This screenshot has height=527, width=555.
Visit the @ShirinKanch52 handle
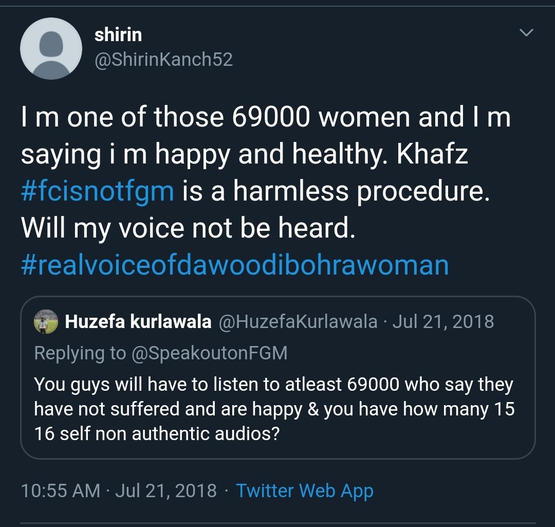pyautogui.click(x=163, y=60)
